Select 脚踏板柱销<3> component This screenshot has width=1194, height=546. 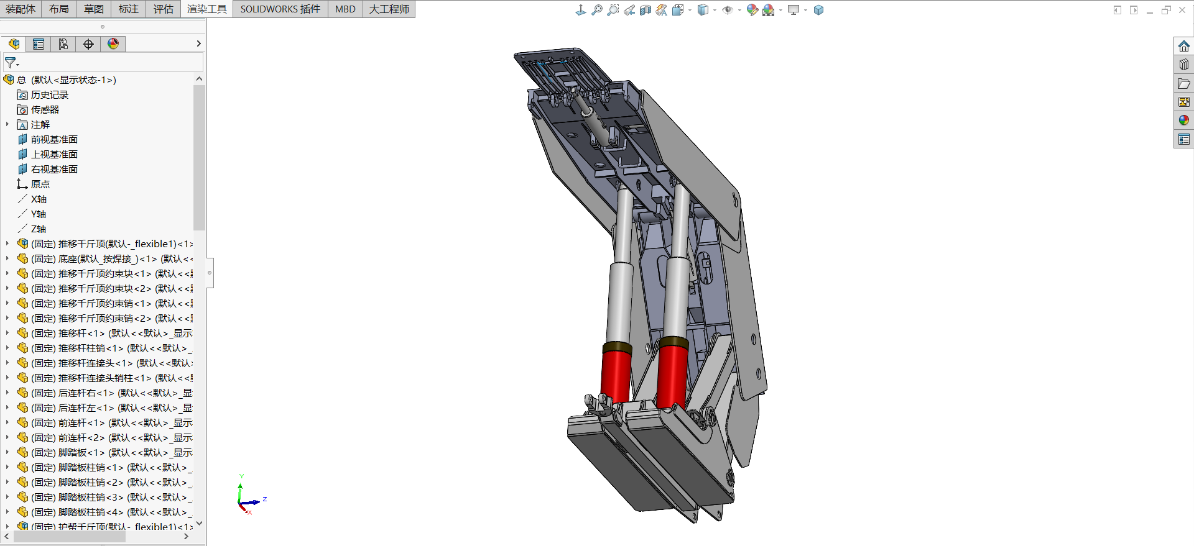click(x=104, y=497)
